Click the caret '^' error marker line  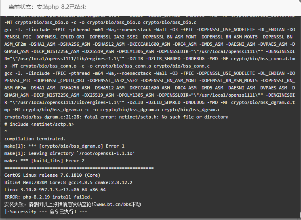(x=6, y=131)
